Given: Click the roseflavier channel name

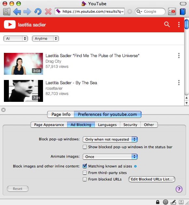Looking at the screenshot, I should (54, 88).
